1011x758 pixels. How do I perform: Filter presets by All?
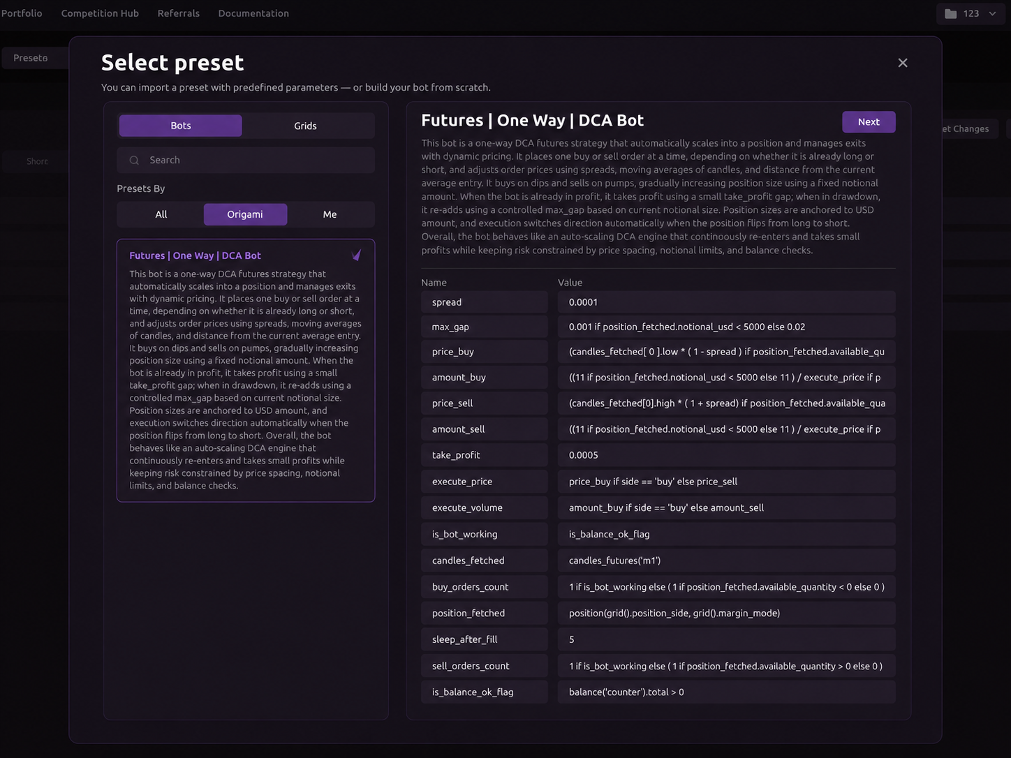click(161, 214)
